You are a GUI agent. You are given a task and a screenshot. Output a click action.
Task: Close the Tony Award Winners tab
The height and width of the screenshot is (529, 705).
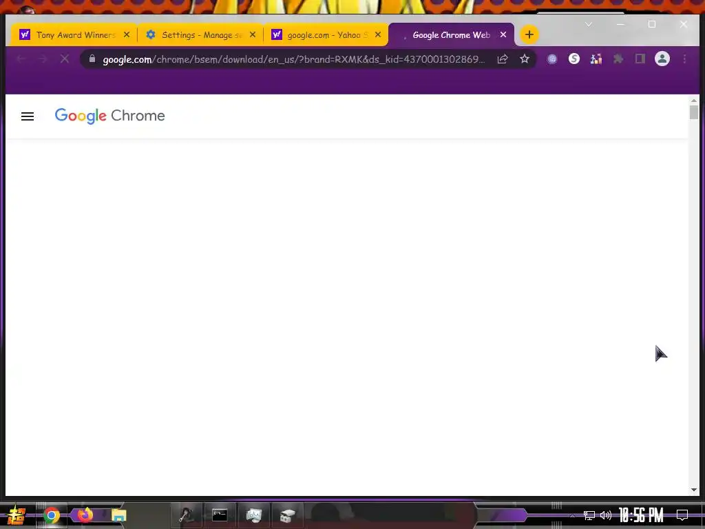tap(127, 34)
